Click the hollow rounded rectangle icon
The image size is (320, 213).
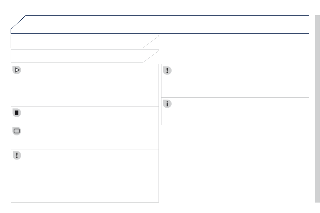pos(17,131)
